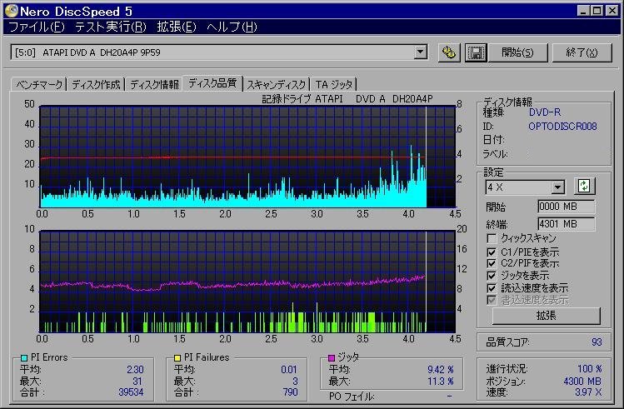Click the Nero DiscSpeed title bar app icon
The height and width of the screenshot is (409, 624).
point(11,11)
